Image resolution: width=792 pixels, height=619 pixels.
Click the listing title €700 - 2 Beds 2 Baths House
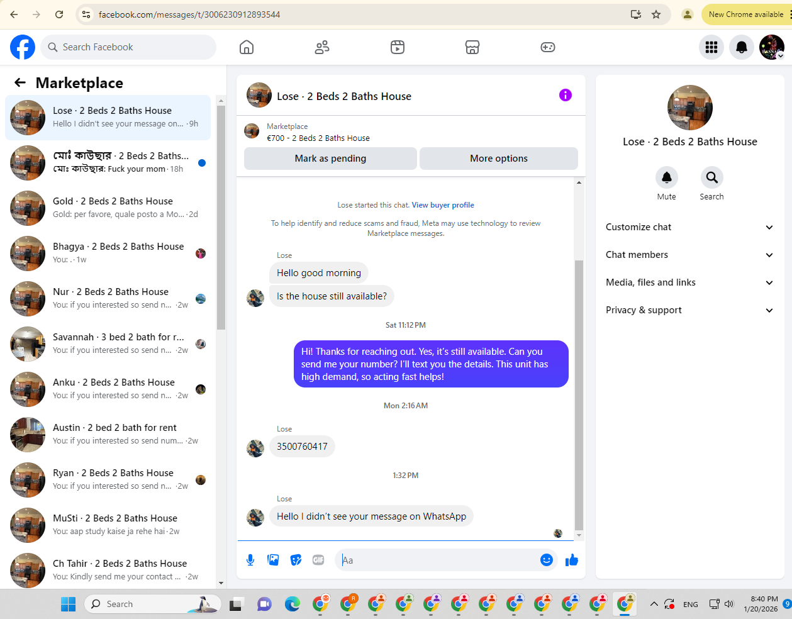(x=318, y=138)
